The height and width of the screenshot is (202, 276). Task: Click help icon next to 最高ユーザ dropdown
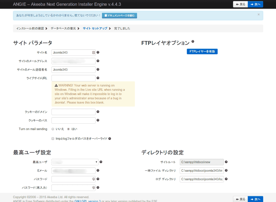click(101, 162)
